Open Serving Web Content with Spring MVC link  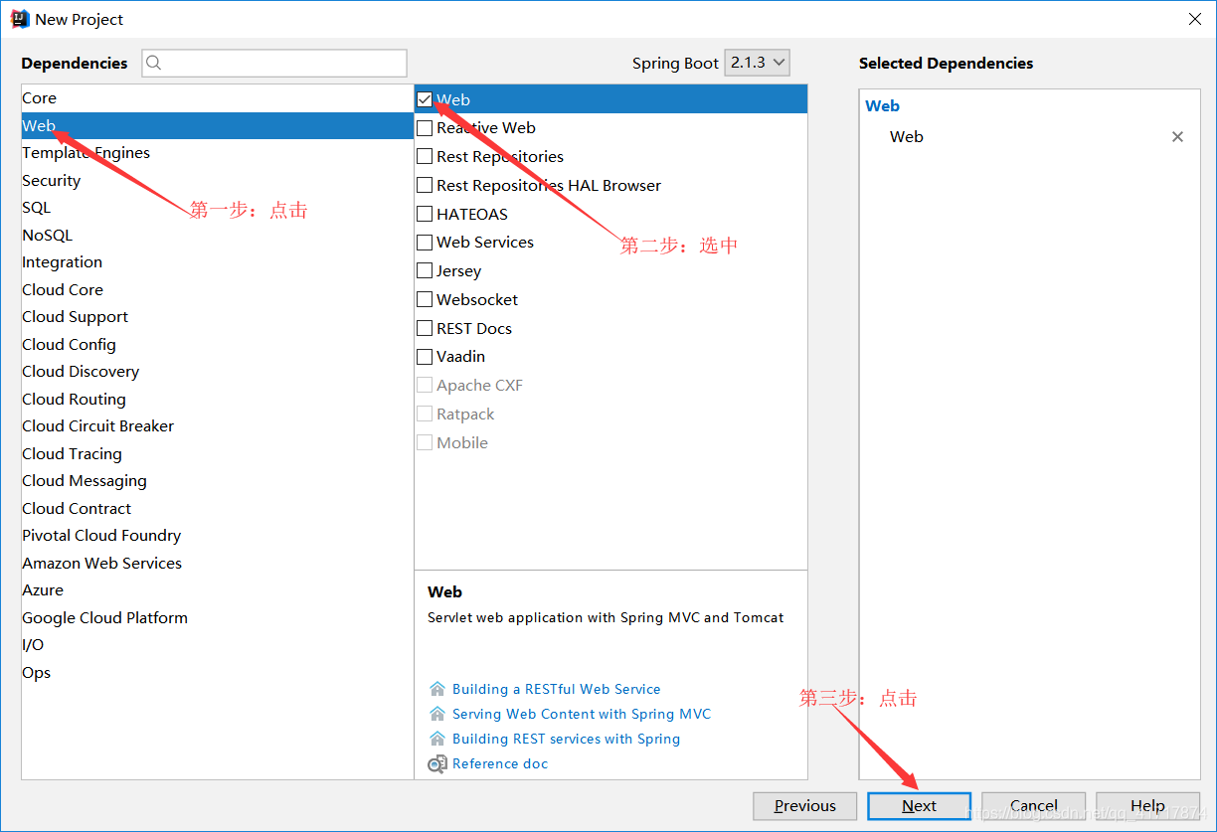[x=582, y=714]
